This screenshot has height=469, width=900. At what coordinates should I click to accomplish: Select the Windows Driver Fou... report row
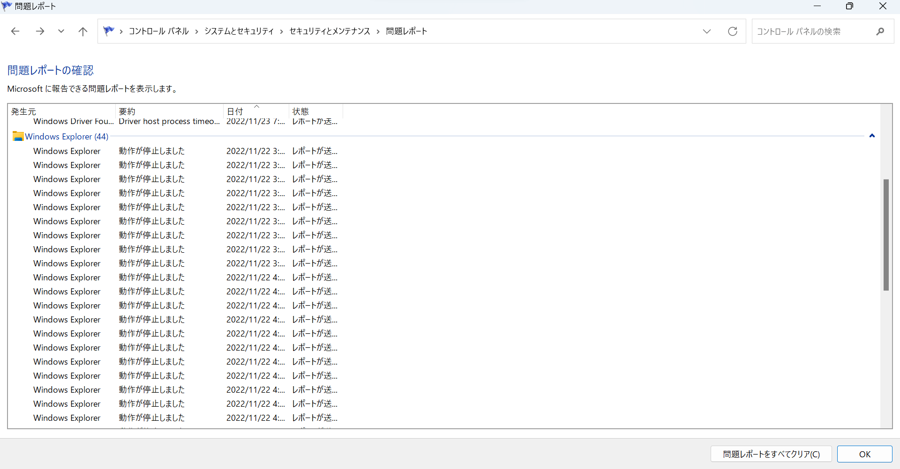(x=74, y=121)
